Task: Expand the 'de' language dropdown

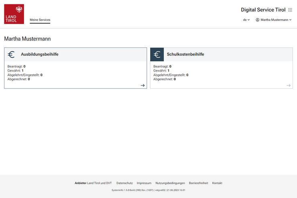Action: click(246, 20)
